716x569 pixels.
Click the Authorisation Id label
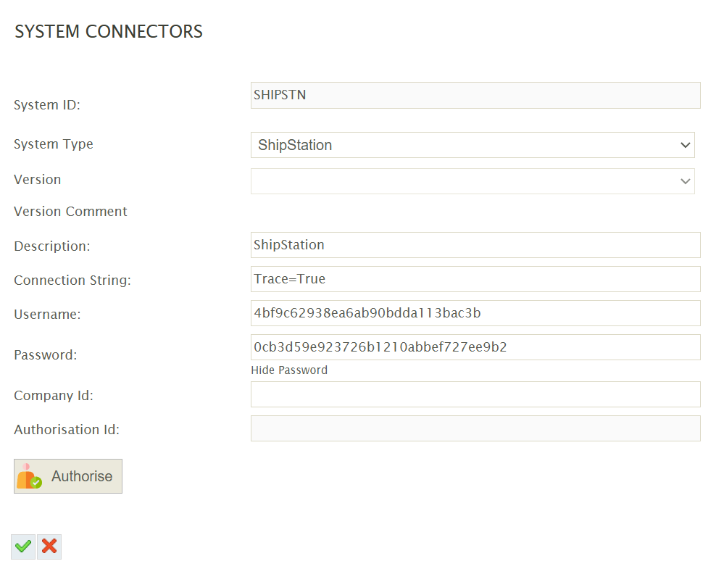pos(67,430)
